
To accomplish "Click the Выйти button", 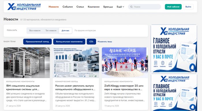I will 188,7.
